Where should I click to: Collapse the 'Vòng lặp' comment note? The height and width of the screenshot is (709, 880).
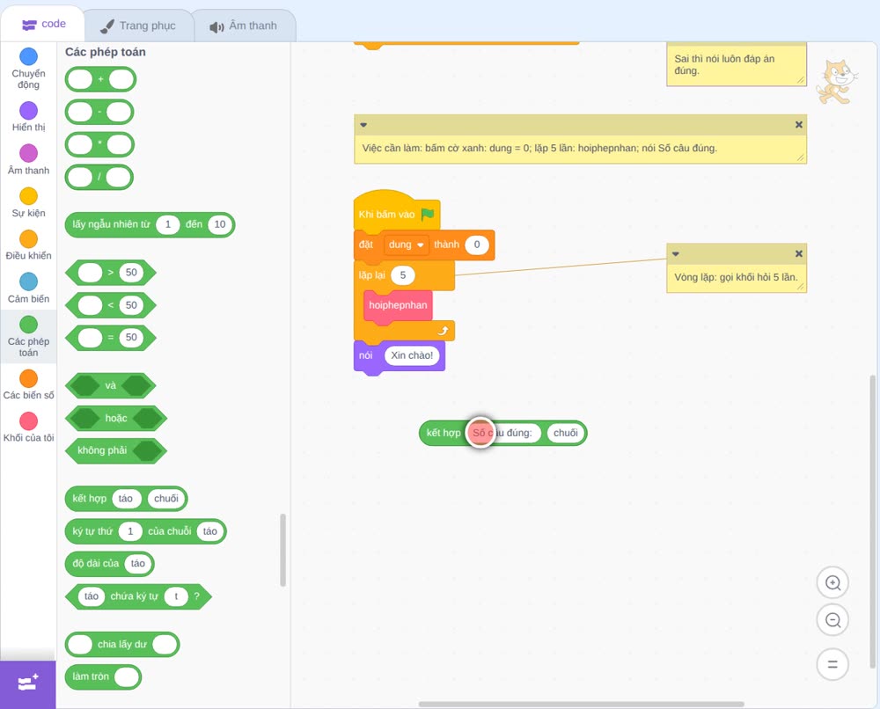click(676, 253)
